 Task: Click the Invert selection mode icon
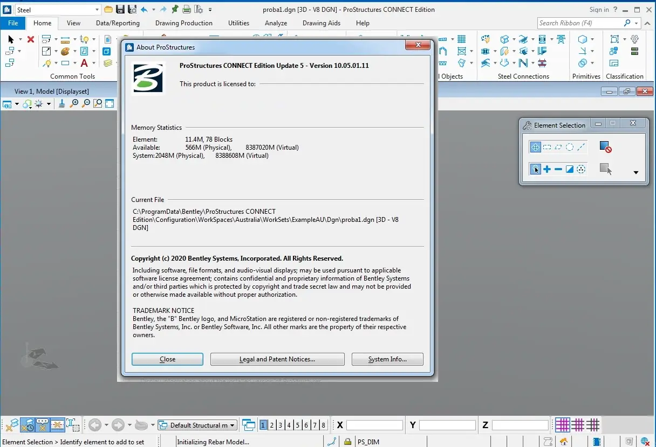570,169
